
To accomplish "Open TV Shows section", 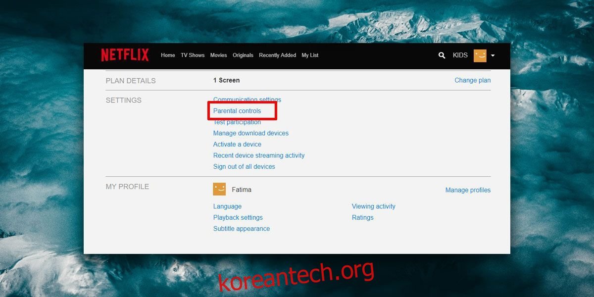I will 193,55.
